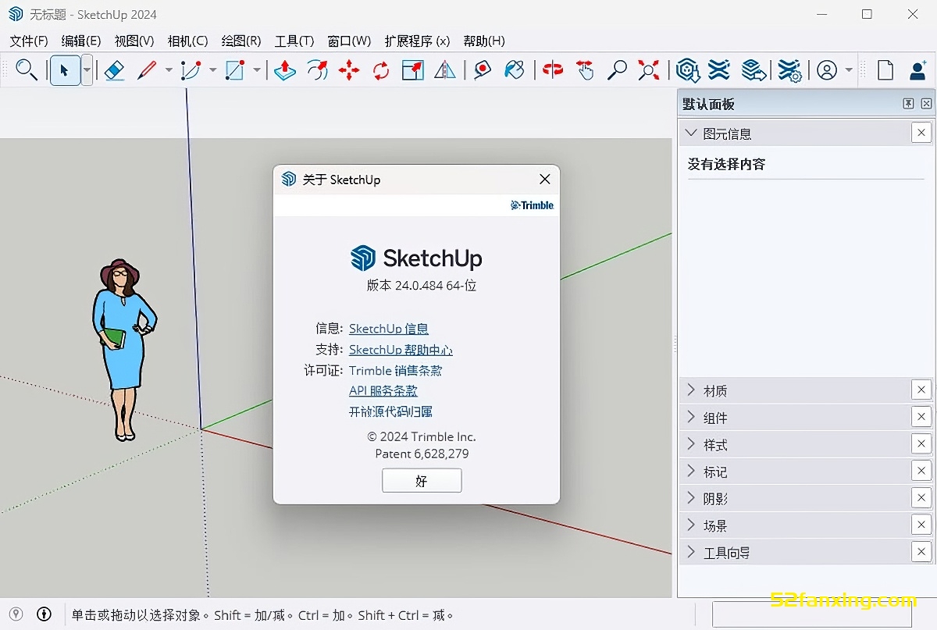Open the 绘图(R) menu
The height and width of the screenshot is (630, 937).
point(241,41)
